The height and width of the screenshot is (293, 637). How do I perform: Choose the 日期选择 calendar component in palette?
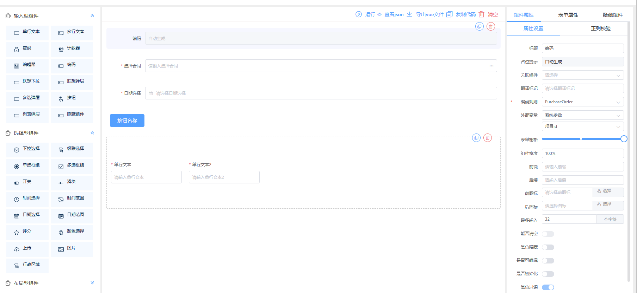pyautogui.click(x=27, y=216)
